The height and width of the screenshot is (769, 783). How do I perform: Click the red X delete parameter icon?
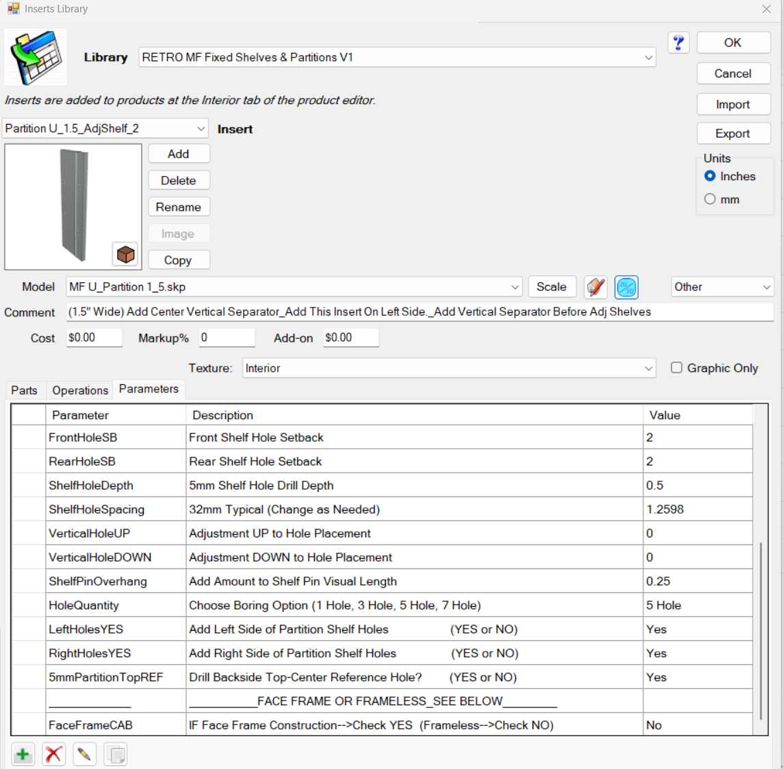pos(53,755)
